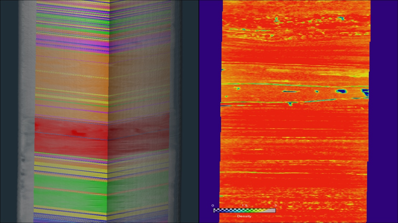Viewport: 398px width, 223px height.
Task: Click the gray scan strip right of the colored core
Action: tap(176, 107)
